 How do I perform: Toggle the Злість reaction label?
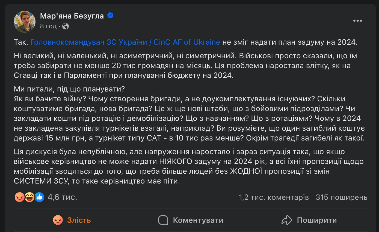coord(79,220)
